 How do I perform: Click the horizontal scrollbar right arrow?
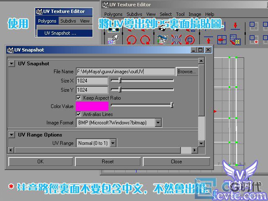tap(194, 150)
